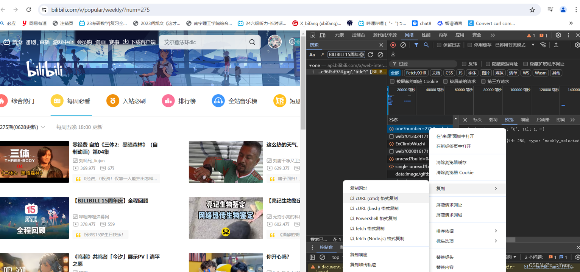The height and width of the screenshot is (272, 580).
Task: Open the Chrome profile avatar icon
Action: click(563, 10)
